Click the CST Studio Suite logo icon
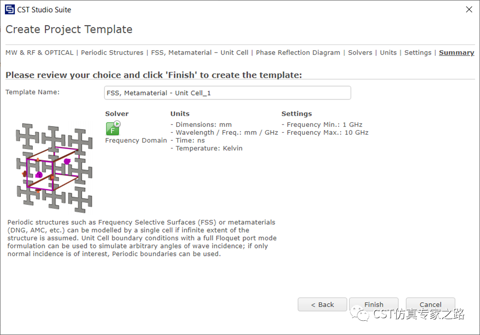The width and height of the screenshot is (480, 335). pos(10,9)
